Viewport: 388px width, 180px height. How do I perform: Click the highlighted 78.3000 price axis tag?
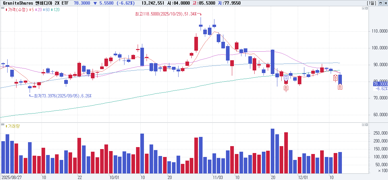click(380, 84)
